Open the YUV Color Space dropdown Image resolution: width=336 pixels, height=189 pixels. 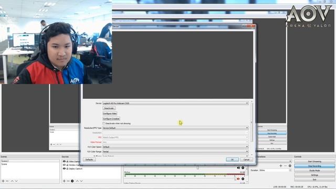coord(175,147)
